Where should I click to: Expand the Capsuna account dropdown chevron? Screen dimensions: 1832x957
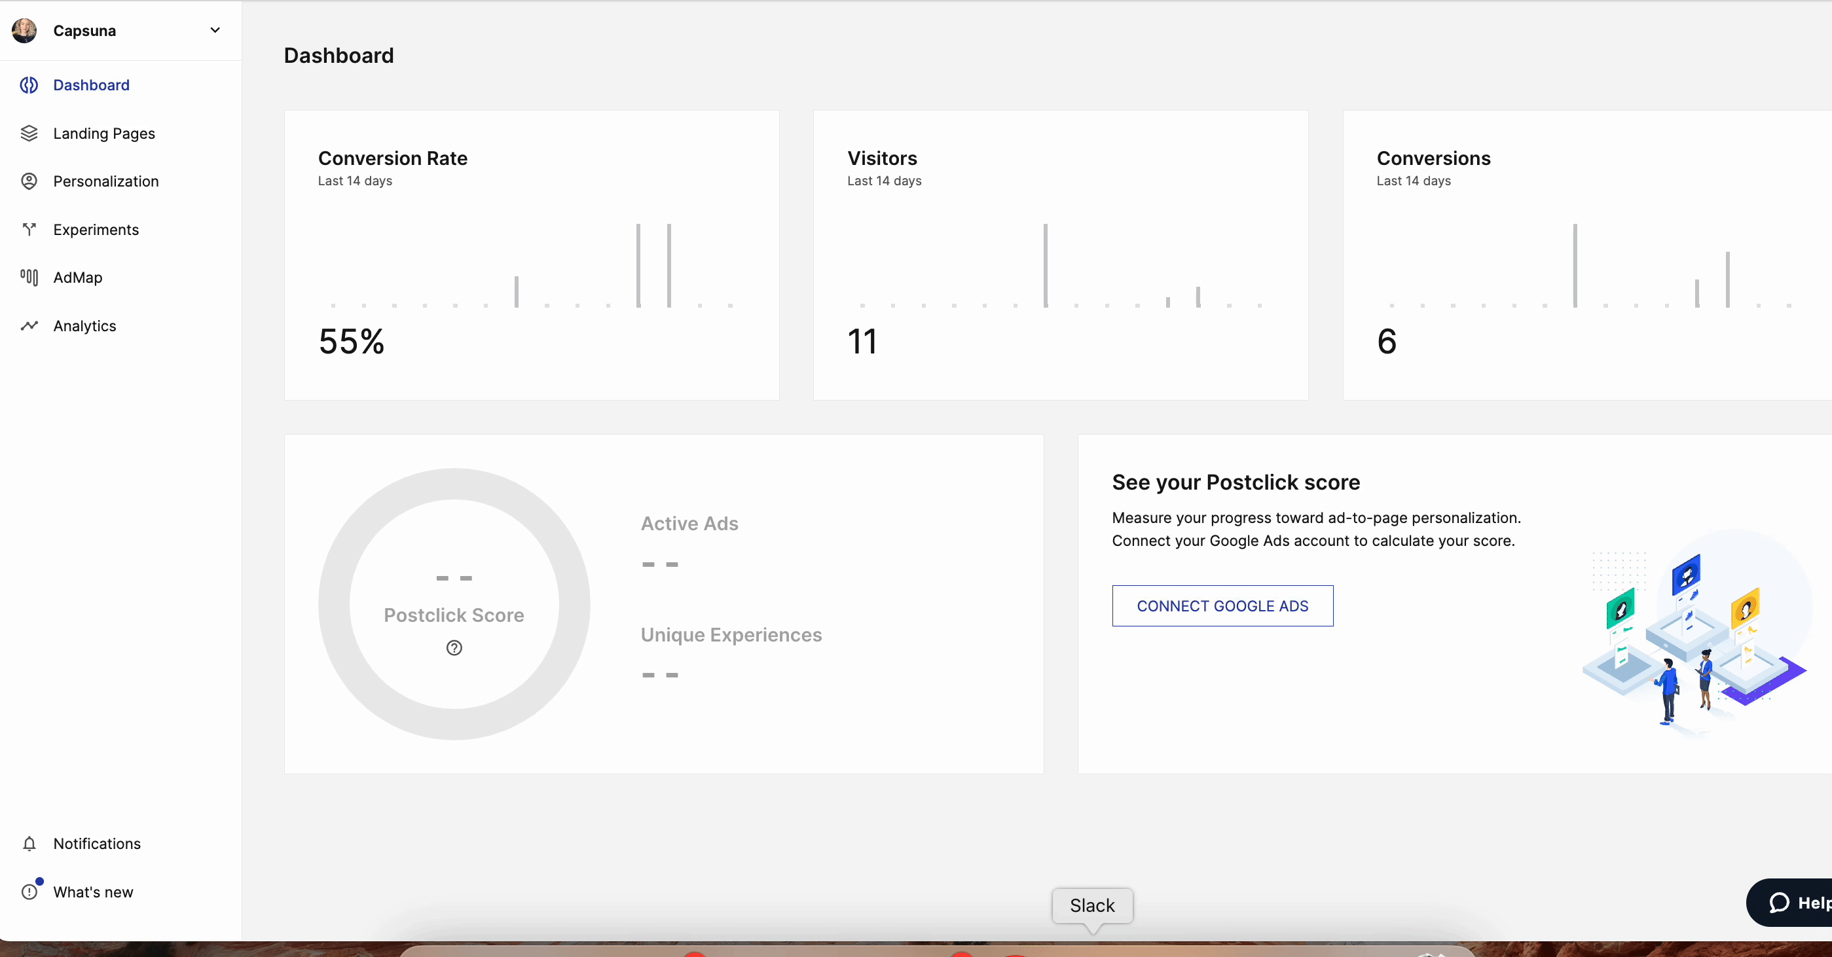coord(215,31)
